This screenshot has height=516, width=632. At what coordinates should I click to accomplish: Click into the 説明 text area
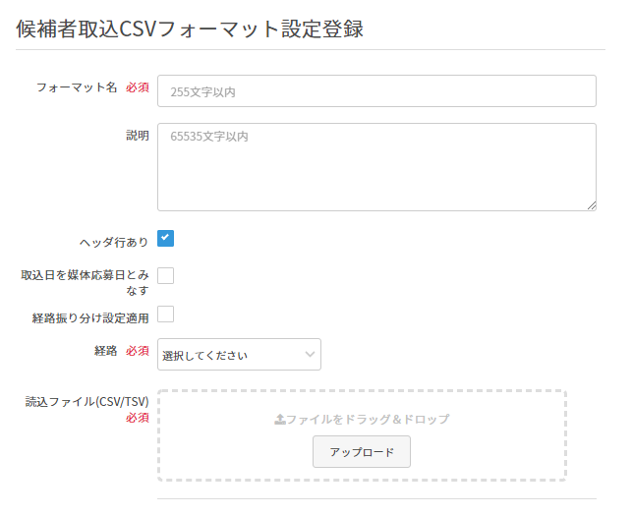pos(376,166)
